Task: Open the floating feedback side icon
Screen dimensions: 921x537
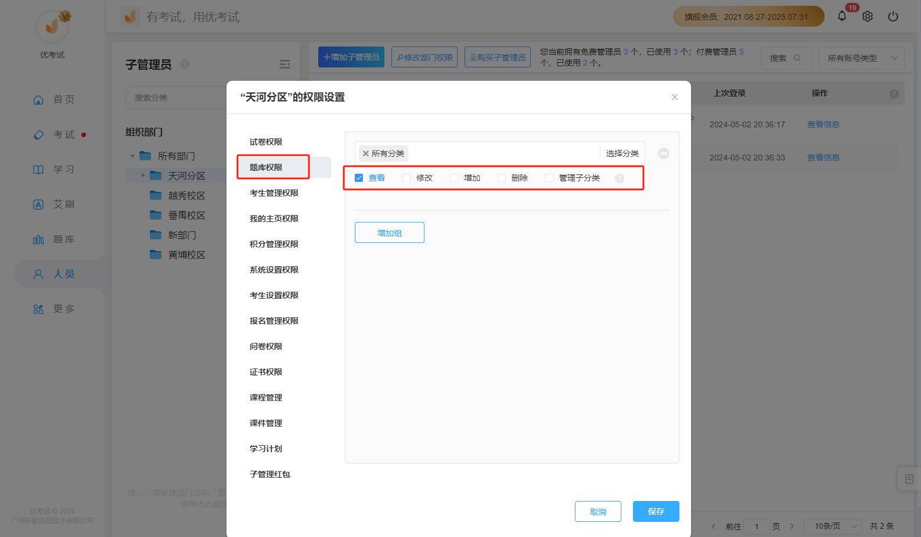Action: [x=909, y=479]
